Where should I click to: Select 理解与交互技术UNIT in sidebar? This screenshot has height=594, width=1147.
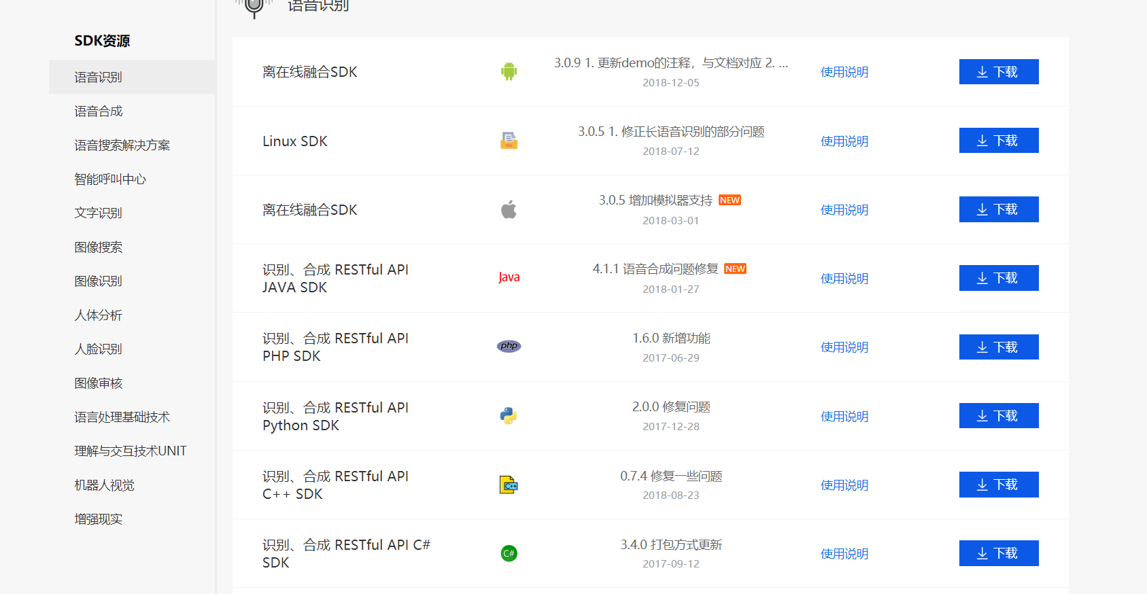coord(131,451)
